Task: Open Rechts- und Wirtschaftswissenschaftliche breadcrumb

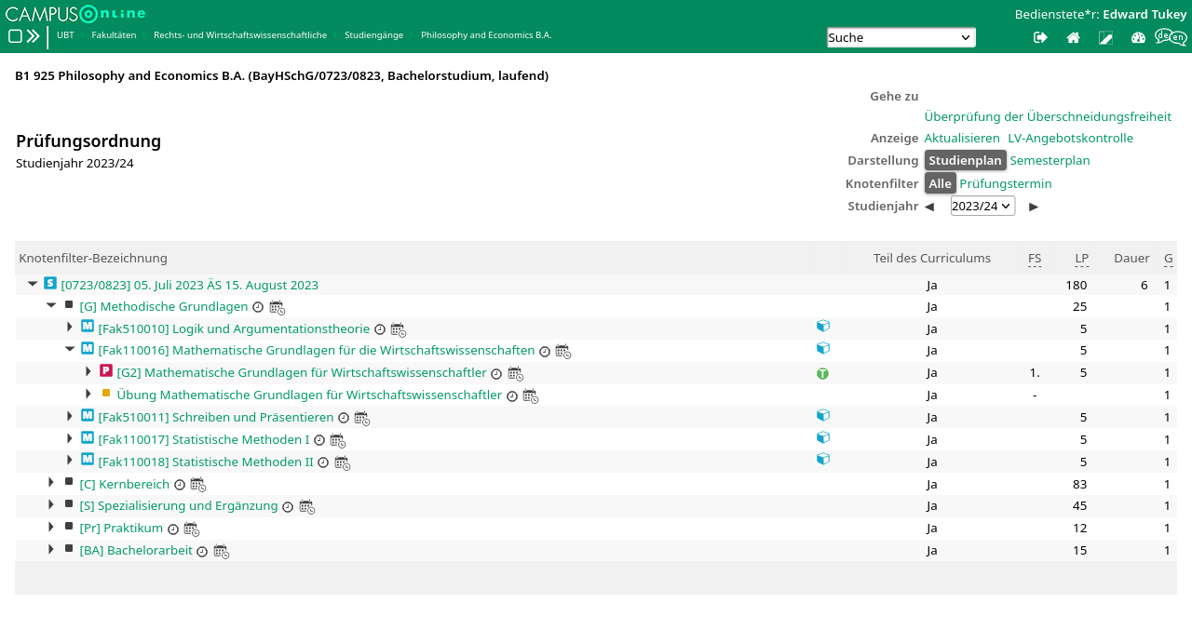Action: click(240, 35)
